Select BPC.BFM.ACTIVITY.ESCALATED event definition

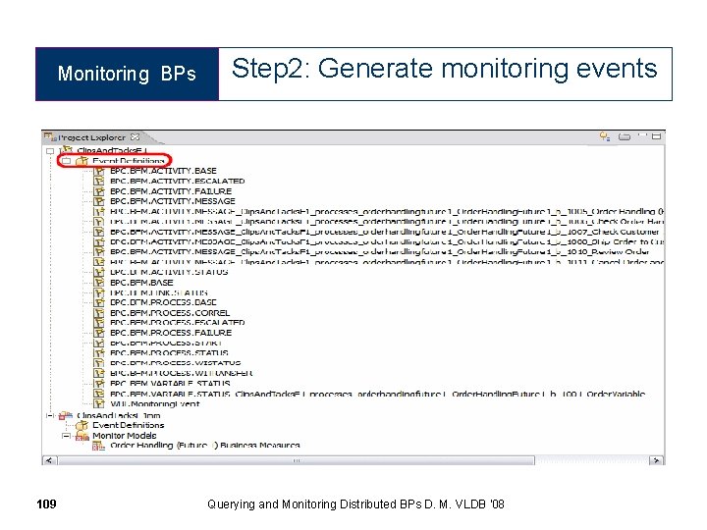pos(177,182)
